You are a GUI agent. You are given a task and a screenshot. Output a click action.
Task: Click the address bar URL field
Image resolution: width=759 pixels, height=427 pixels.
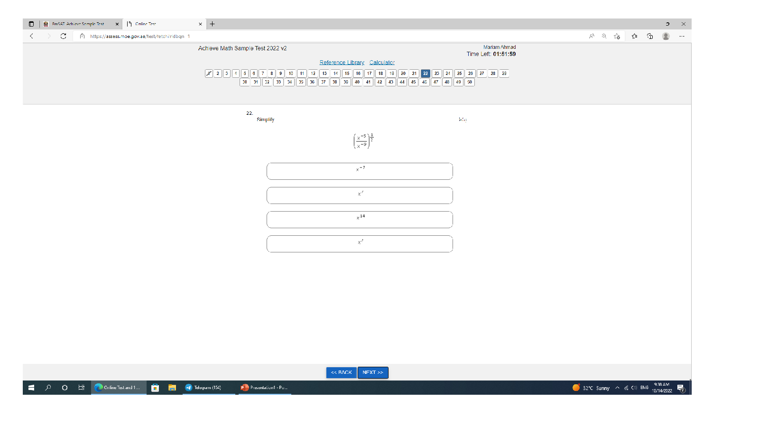[285, 36]
